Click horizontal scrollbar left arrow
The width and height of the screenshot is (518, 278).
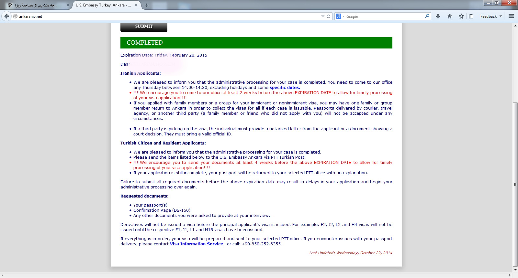coord(3,275)
